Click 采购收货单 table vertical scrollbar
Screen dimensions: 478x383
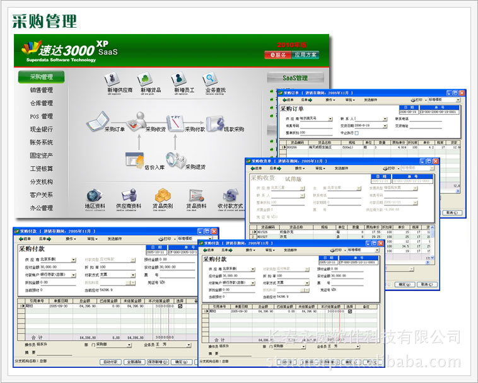[432, 243]
